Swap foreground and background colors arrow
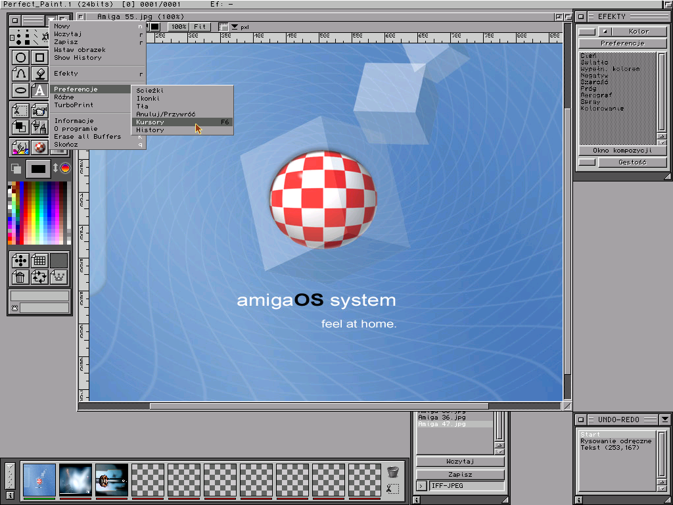Viewport: 673px width, 505px height. [x=55, y=168]
